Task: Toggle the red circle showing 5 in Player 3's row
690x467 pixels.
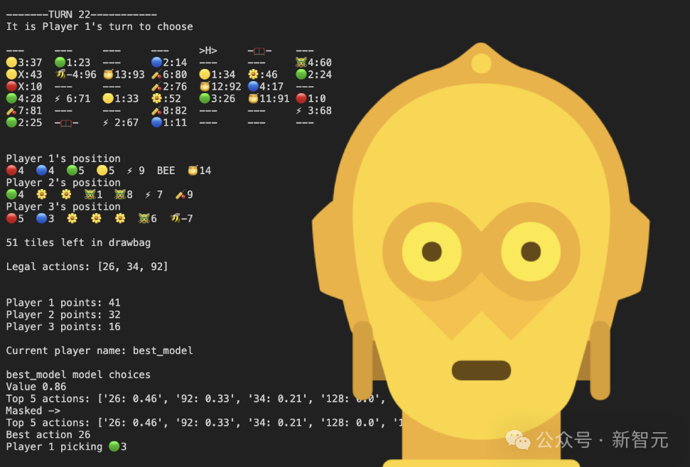Action: pyautogui.click(x=13, y=218)
